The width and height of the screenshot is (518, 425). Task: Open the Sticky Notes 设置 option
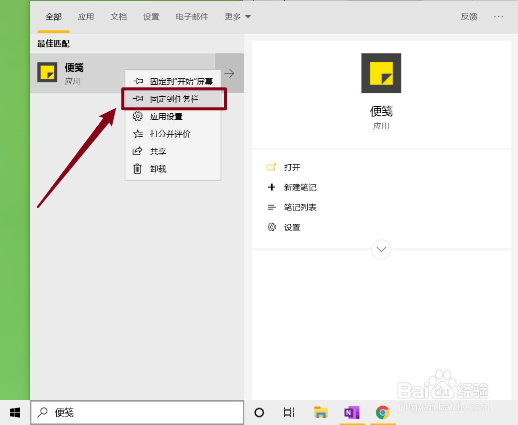tap(292, 227)
